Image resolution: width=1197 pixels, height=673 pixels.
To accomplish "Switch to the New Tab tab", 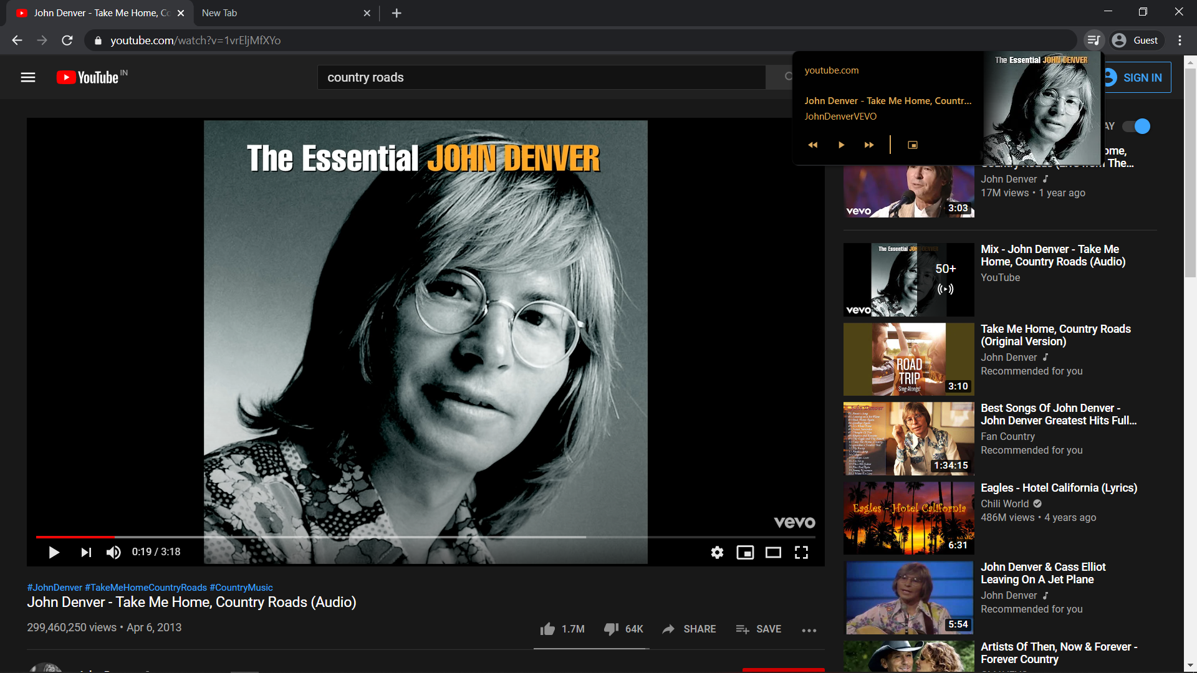I will 286,13.
